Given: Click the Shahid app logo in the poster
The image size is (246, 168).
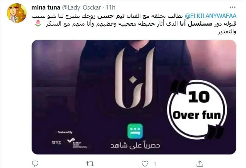Looking at the screenshot, I should click(135, 131).
